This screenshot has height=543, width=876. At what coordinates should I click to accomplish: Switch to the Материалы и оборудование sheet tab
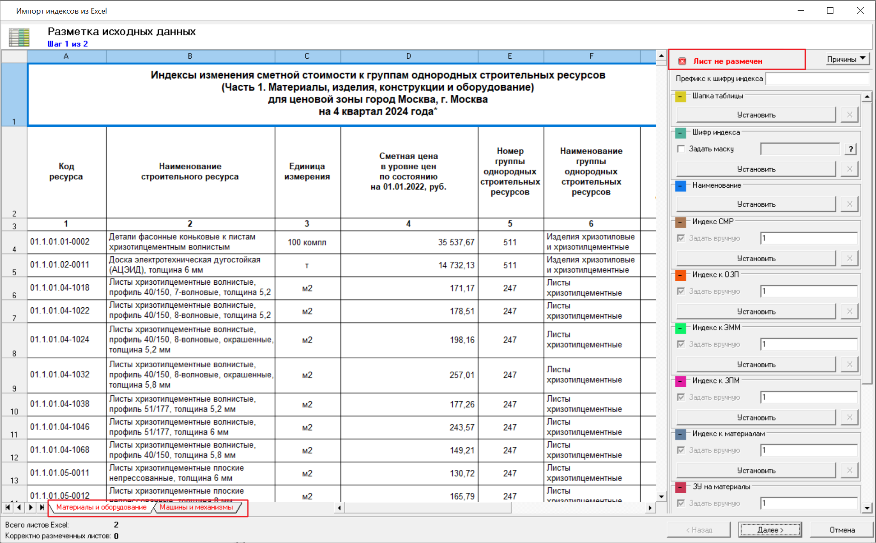tap(101, 507)
